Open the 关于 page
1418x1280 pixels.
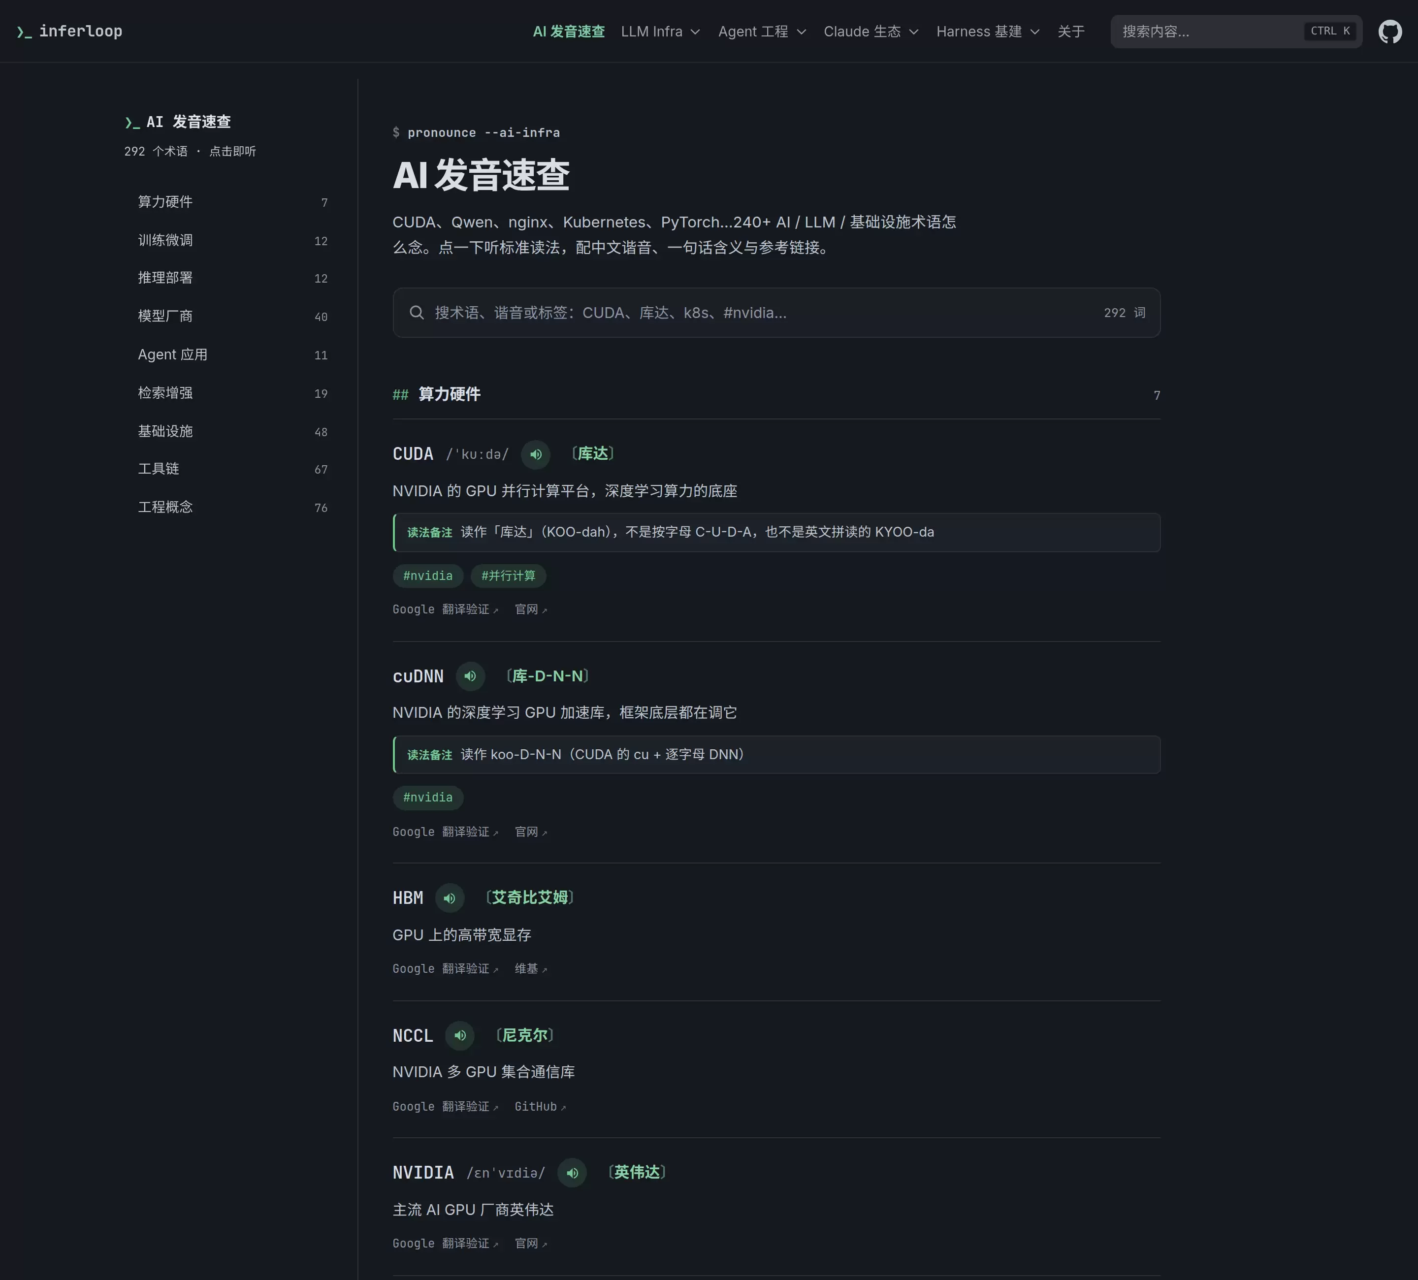coord(1070,32)
